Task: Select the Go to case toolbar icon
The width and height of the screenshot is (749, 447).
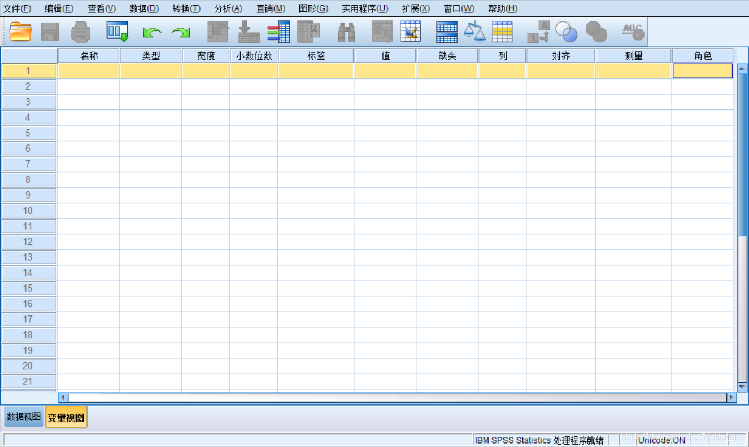Action: coord(218,32)
